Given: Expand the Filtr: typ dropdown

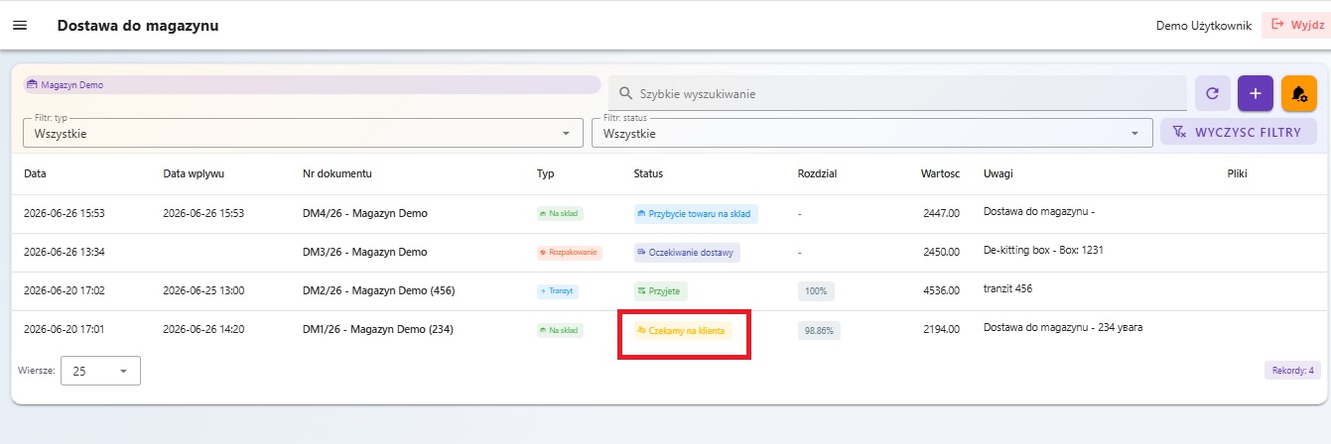Looking at the screenshot, I should pyautogui.click(x=303, y=133).
